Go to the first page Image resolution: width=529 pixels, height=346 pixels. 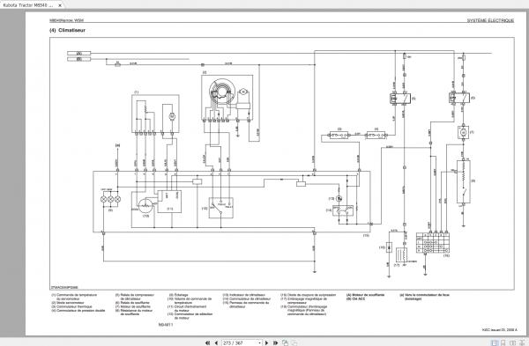207,343
